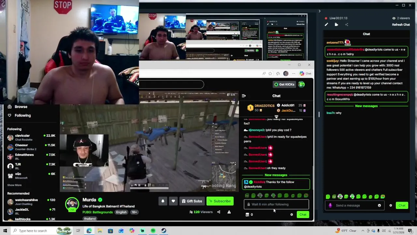
Task: Open the share icon in streaming panel
Action: click(346, 24)
